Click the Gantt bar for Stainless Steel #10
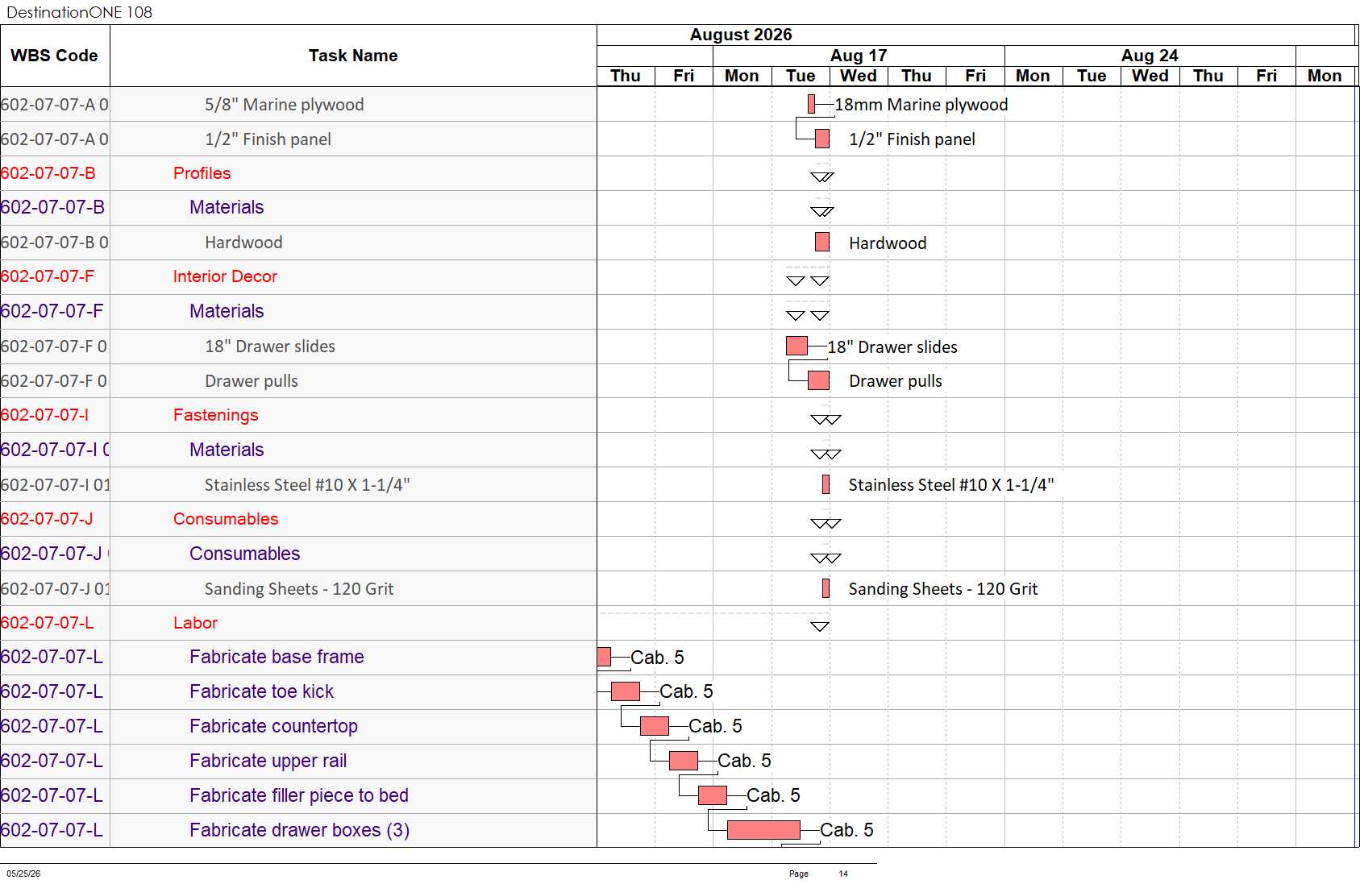Viewport: 1360px width, 884px height. (x=826, y=484)
